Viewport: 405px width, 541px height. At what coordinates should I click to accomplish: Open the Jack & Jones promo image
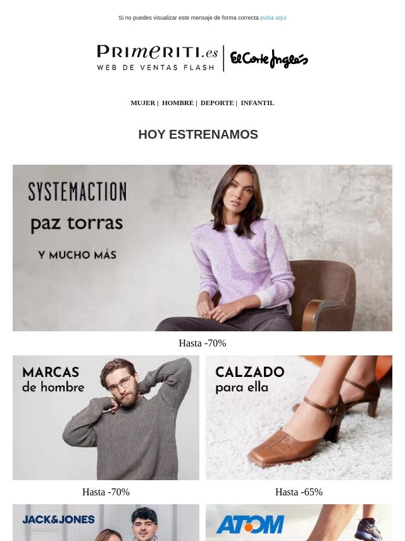[106, 523]
